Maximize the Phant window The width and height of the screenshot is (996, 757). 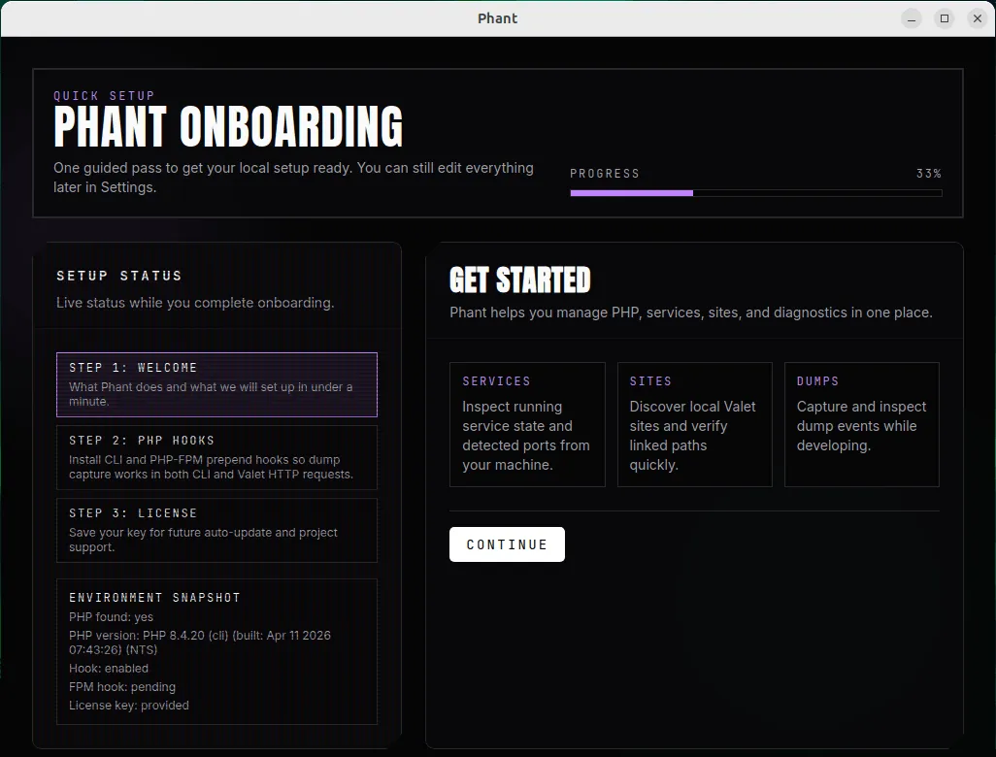pos(945,18)
